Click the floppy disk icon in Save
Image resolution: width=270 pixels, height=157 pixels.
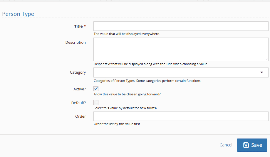click(x=246, y=145)
